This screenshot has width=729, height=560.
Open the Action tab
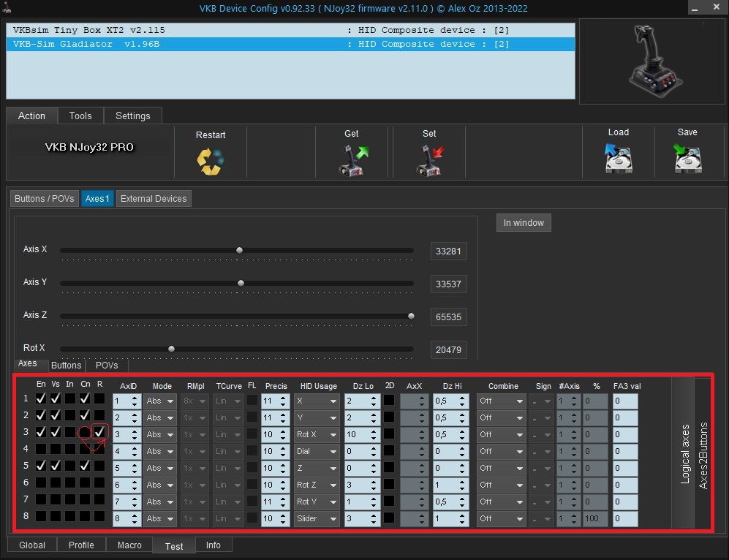(x=31, y=116)
